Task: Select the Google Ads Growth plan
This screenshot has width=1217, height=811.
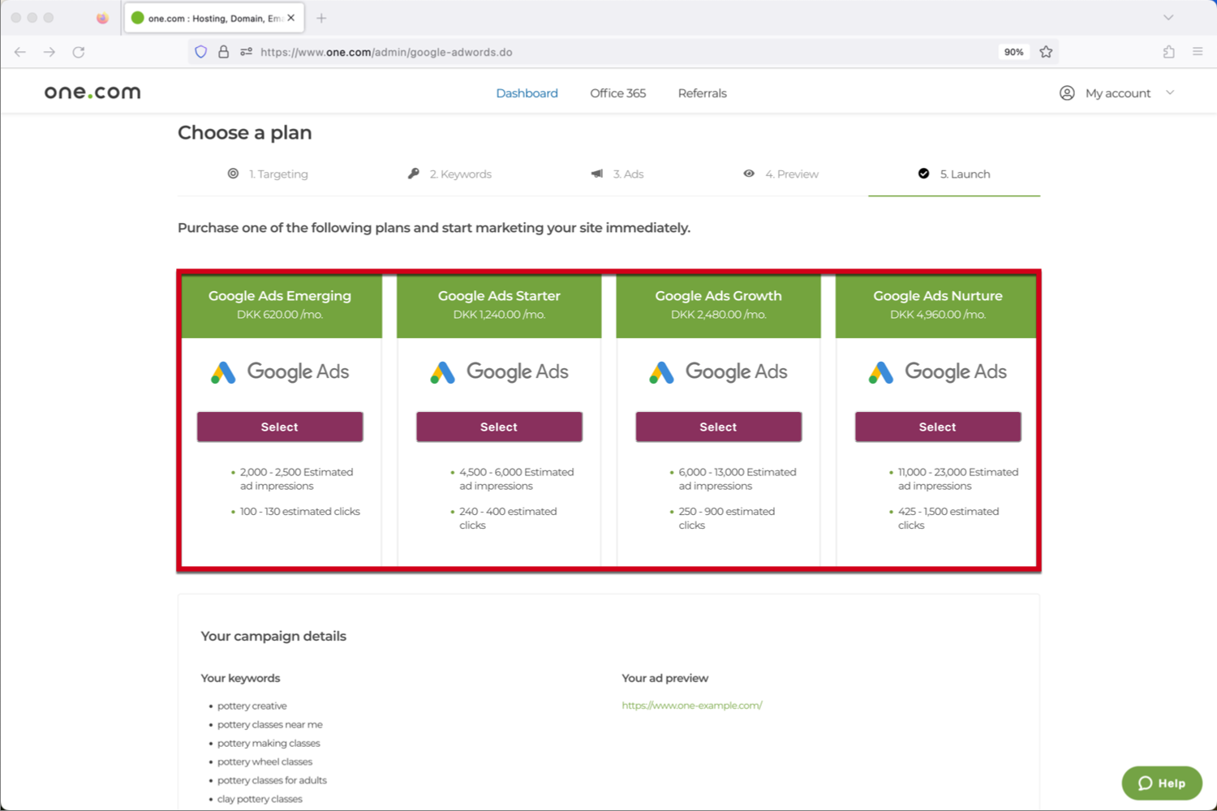Action: click(717, 427)
